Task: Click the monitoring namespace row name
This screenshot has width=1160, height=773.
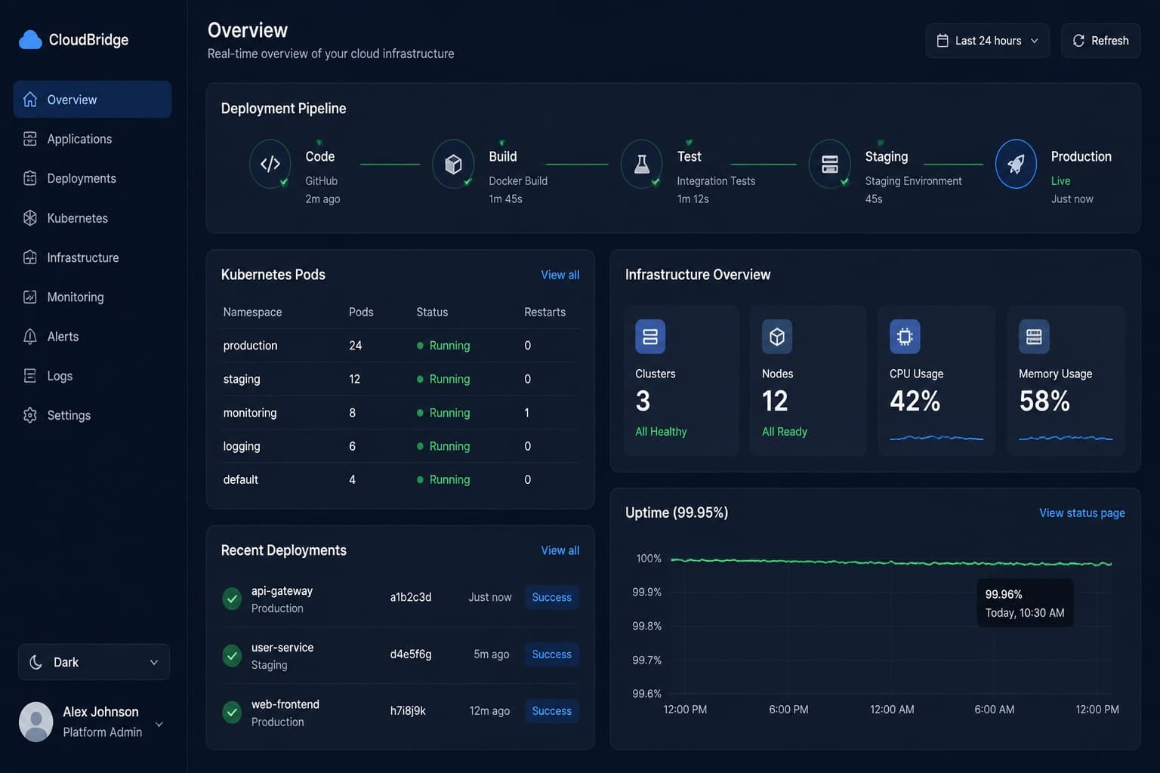Action: (x=250, y=413)
